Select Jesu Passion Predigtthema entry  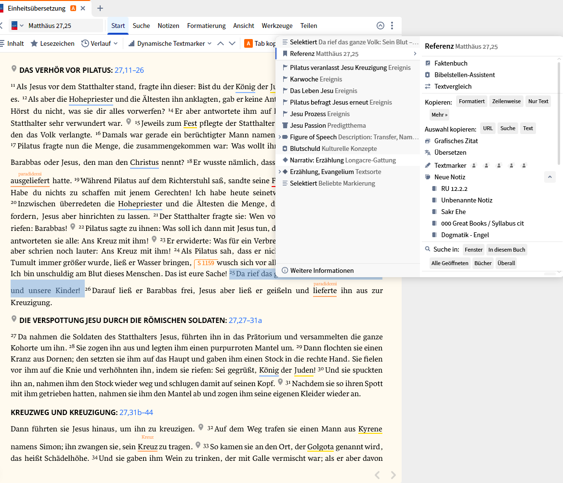click(348, 125)
